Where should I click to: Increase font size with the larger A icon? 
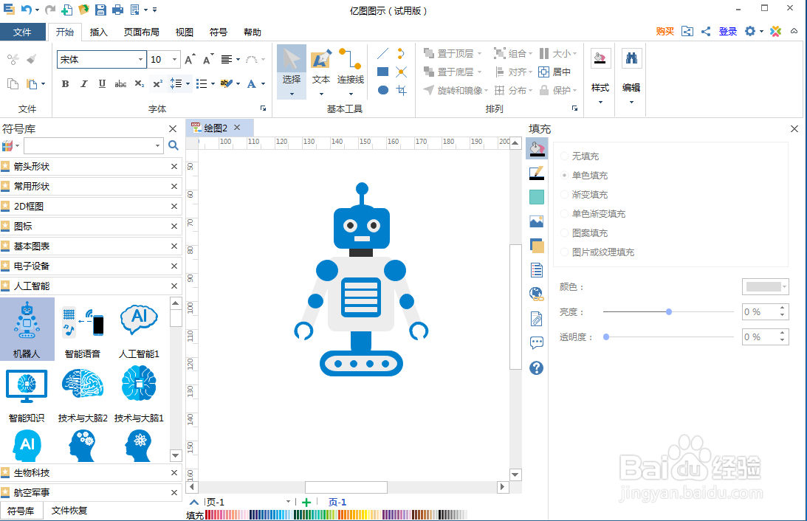pyautogui.click(x=190, y=59)
